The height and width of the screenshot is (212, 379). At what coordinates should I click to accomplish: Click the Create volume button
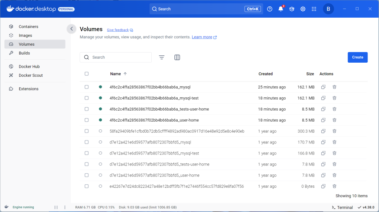point(358,57)
